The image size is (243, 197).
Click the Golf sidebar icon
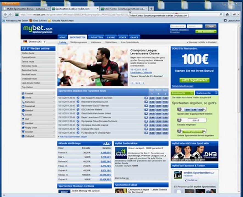pos(23,119)
